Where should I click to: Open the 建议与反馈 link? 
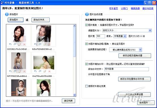(148, 8)
